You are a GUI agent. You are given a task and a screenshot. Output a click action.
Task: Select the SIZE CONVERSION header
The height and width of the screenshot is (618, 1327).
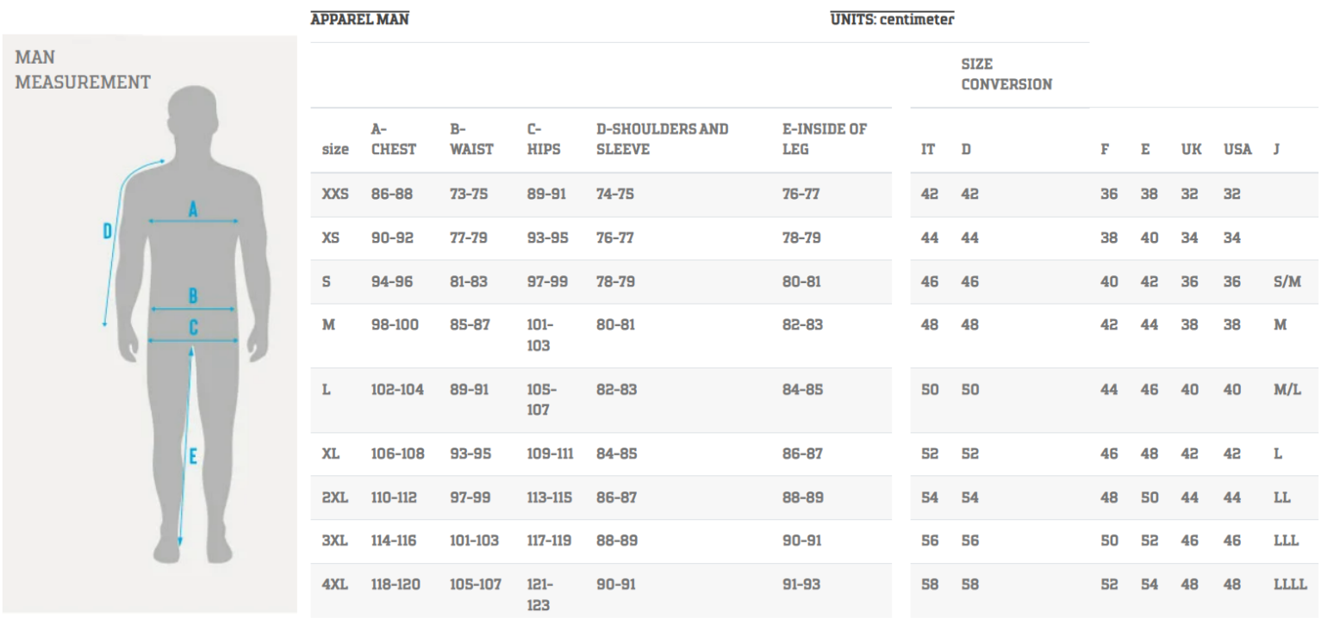tap(1006, 74)
